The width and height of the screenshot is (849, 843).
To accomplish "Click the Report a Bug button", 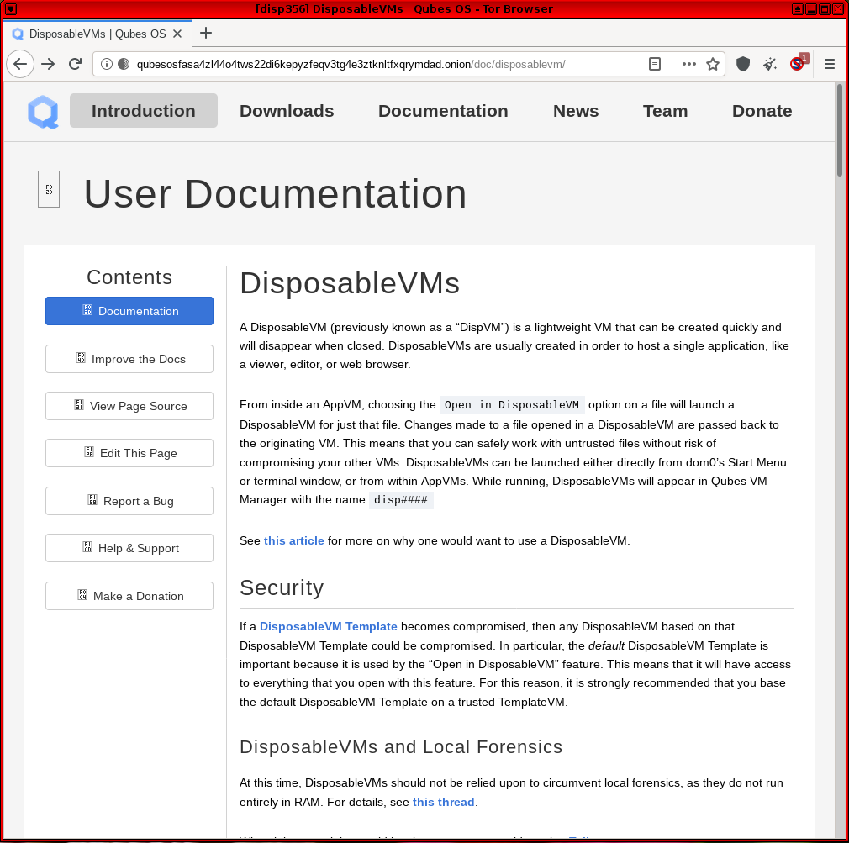I will tap(129, 501).
